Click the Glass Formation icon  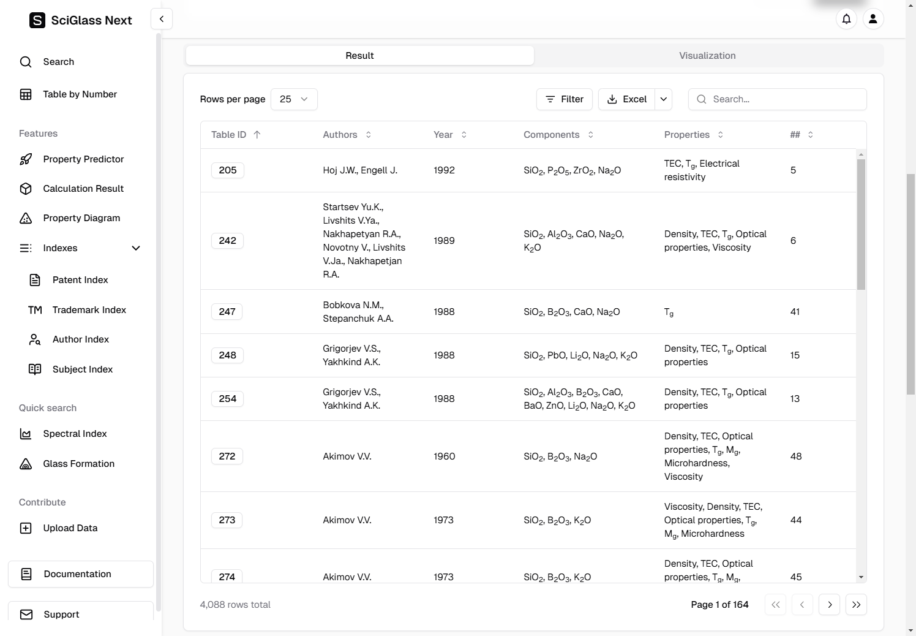[x=26, y=464]
